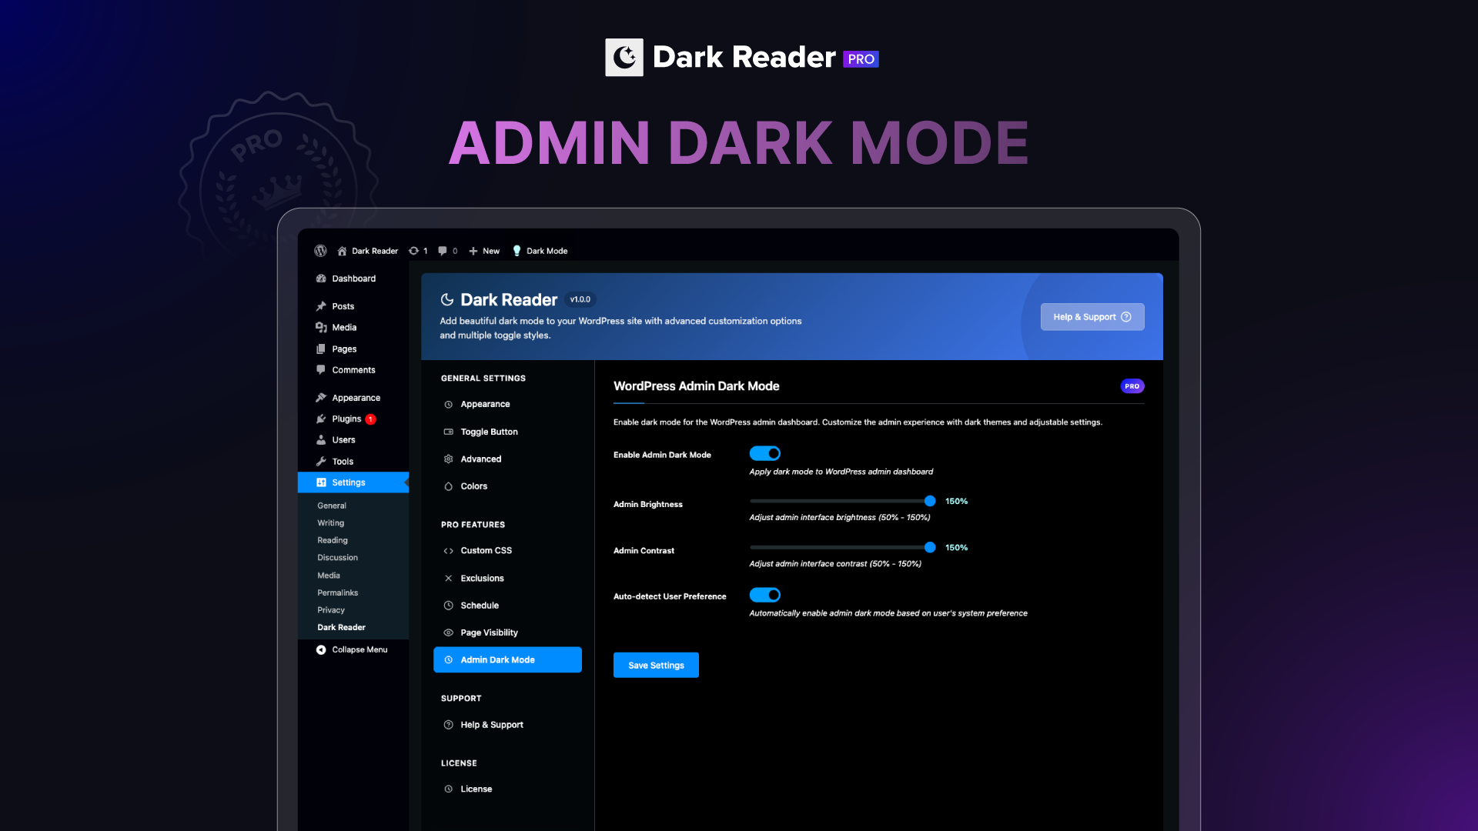Click the Colors droplet icon

[x=449, y=486]
